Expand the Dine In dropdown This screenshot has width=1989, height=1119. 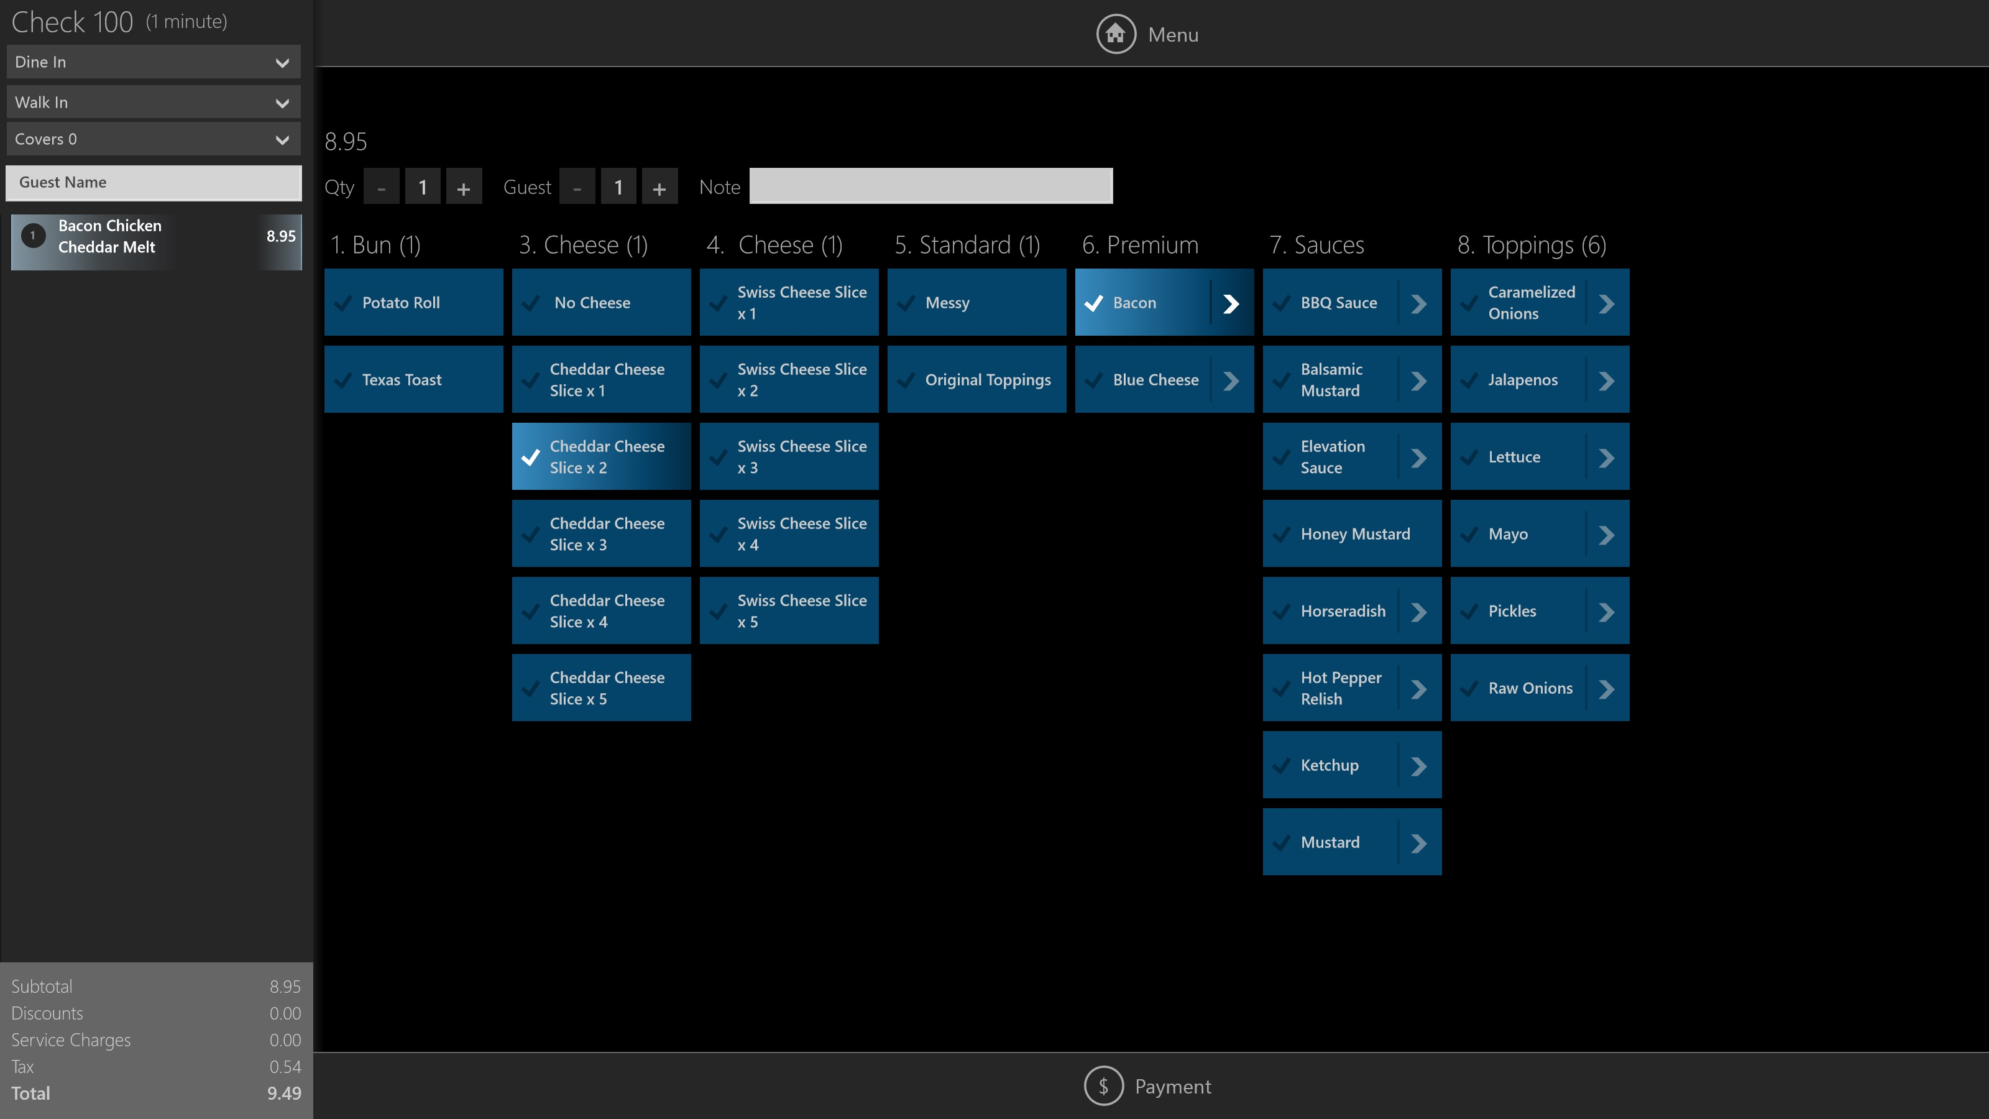153,62
